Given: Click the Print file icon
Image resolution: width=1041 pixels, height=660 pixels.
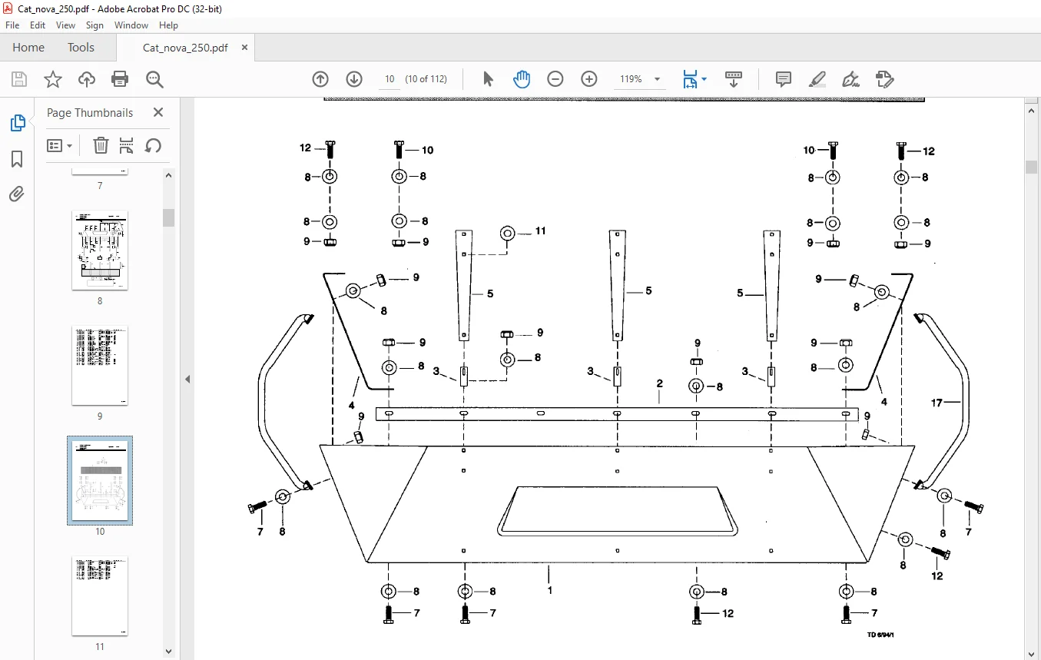Looking at the screenshot, I should coord(120,79).
